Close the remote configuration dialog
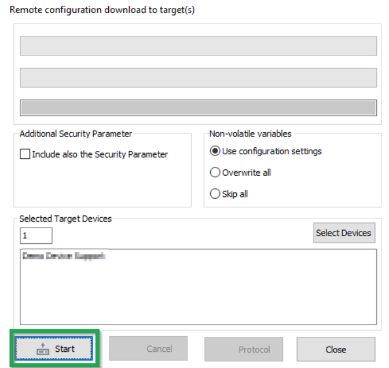The height and width of the screenshot is (368, 389). [x=336, y=350]
